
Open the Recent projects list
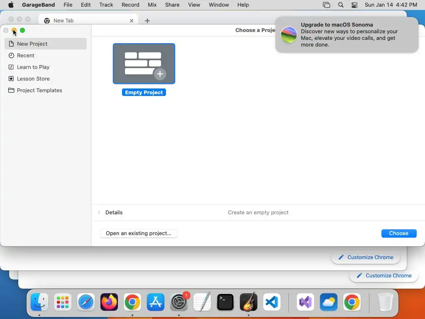46,55
